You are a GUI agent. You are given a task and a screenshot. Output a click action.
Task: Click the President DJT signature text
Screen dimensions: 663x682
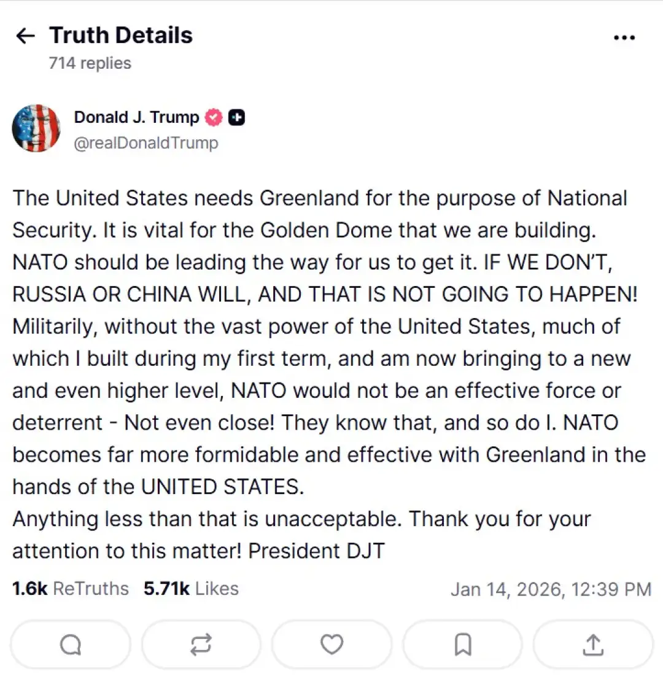316,551
